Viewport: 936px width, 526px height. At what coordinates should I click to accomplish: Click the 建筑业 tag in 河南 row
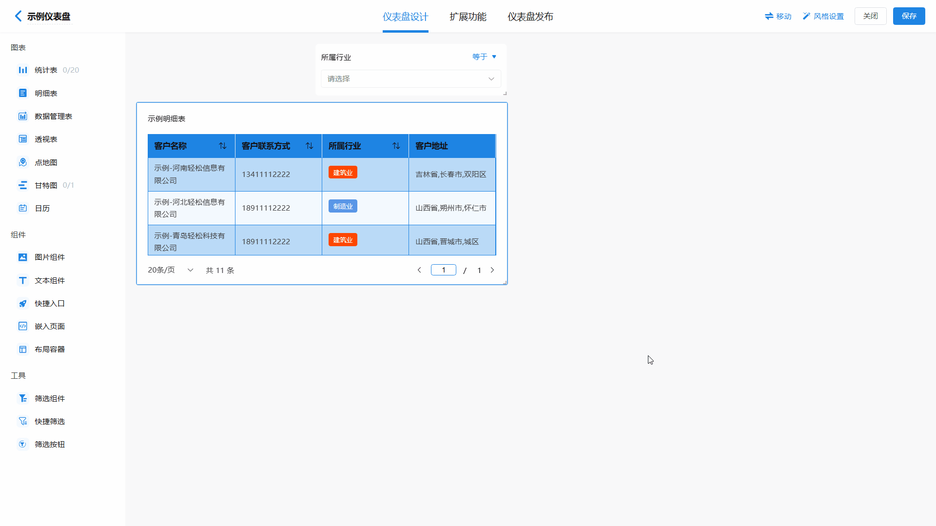point(343,173)
